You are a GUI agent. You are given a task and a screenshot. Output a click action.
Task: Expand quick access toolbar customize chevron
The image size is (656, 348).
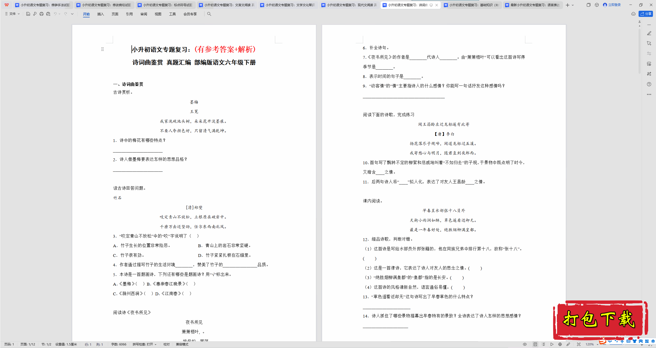click(72, 14)
